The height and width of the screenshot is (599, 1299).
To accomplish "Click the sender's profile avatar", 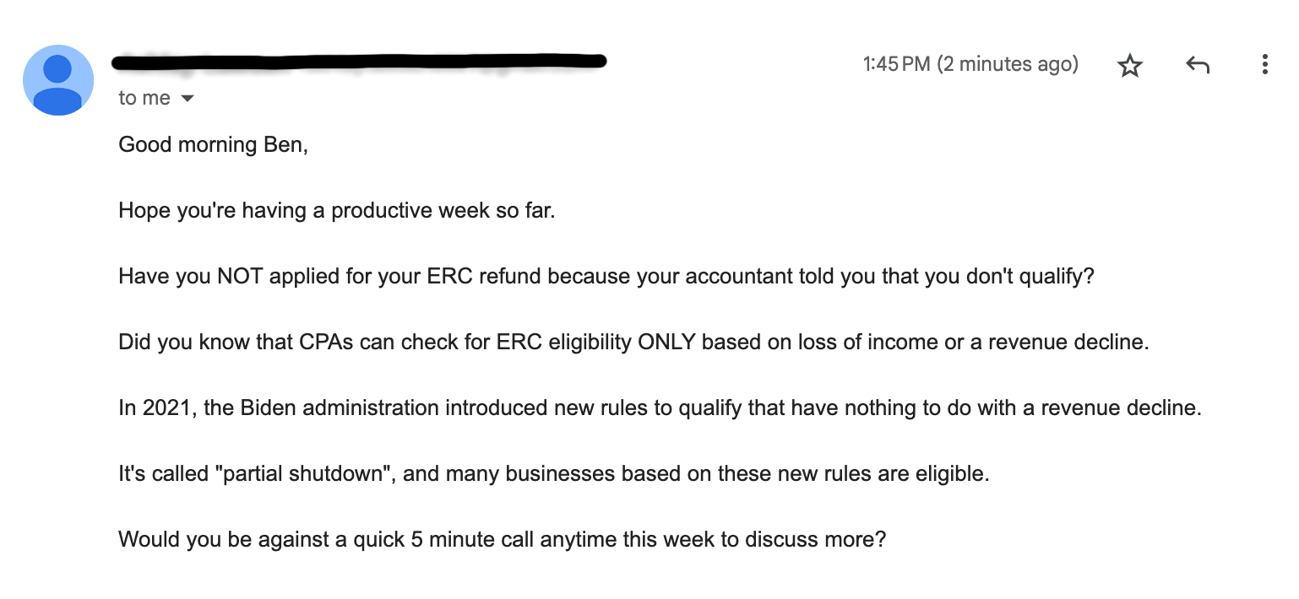I will coord(57,80).
